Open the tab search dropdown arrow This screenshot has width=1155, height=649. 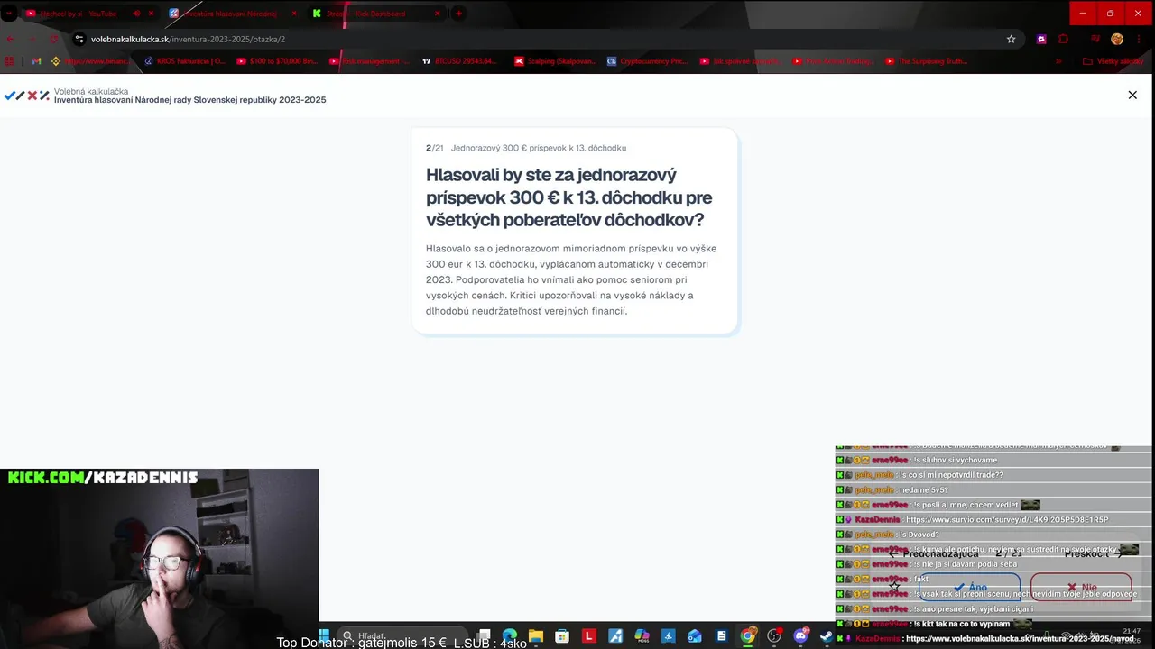click(x=9, y=14)
